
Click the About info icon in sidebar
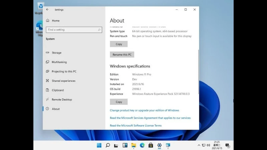coord(47,109)
